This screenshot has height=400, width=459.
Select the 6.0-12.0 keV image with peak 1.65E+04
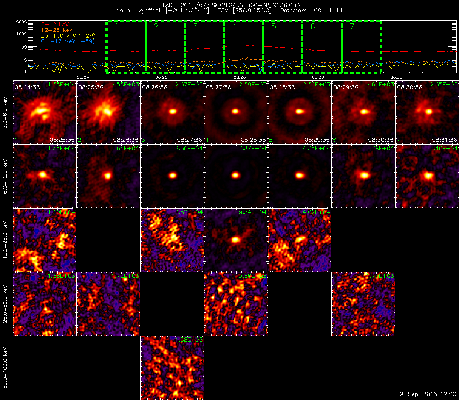pyautogui.click(x=108, y=176)
